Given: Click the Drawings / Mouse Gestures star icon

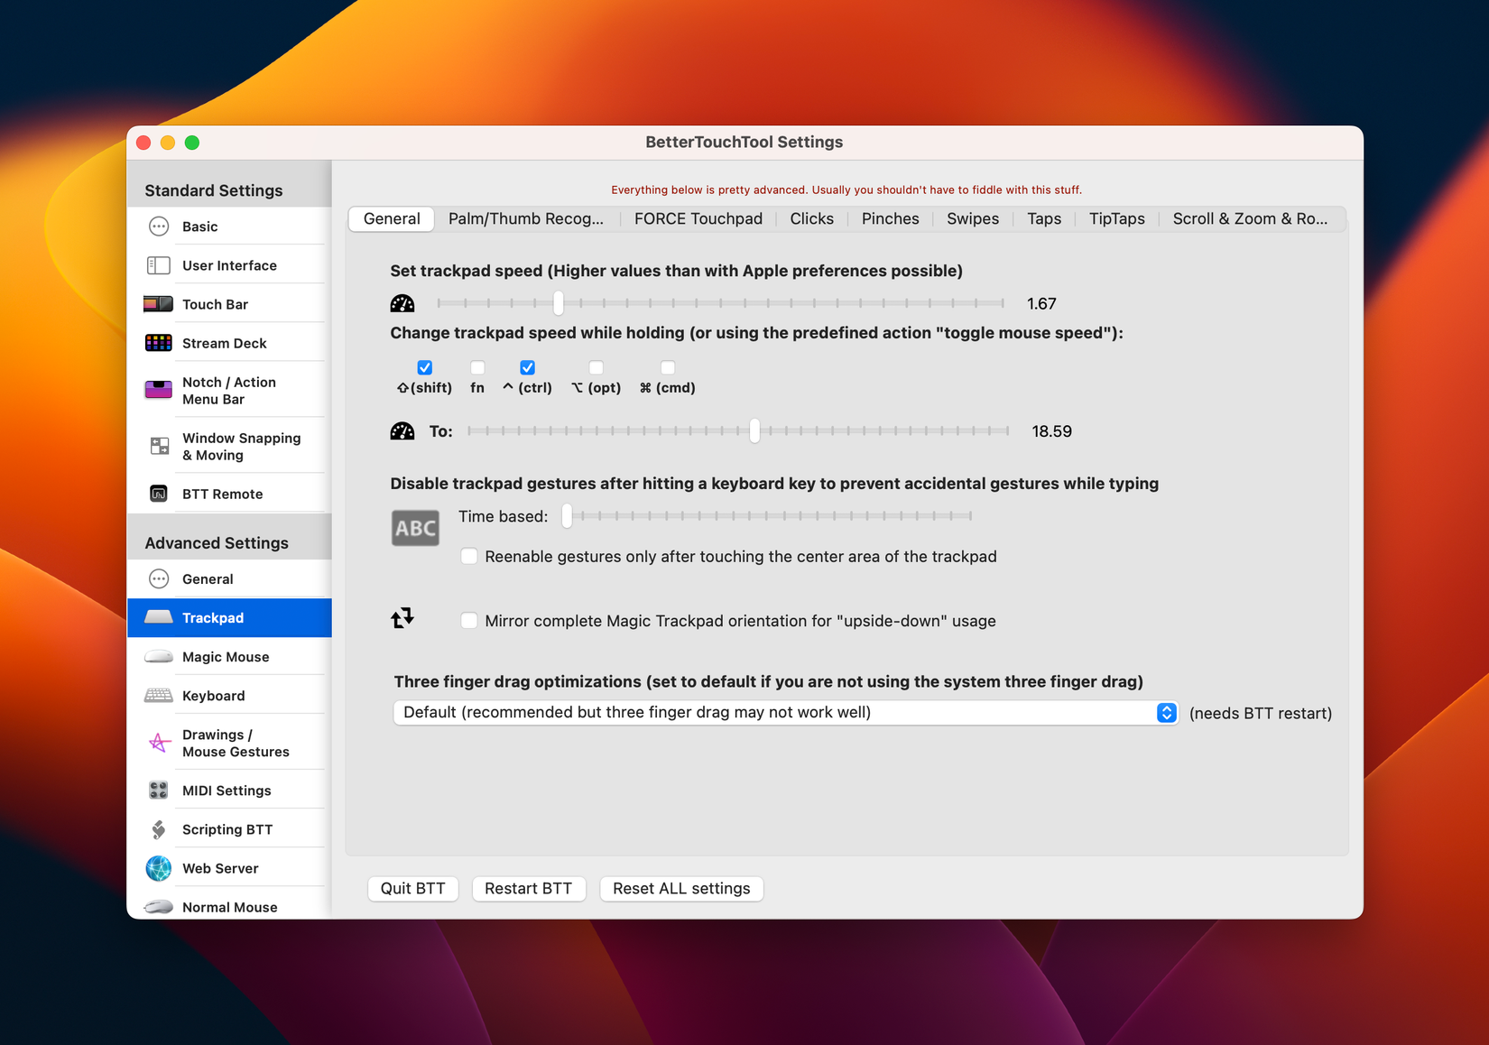Looking at the screenshot, I should [159, 743].
